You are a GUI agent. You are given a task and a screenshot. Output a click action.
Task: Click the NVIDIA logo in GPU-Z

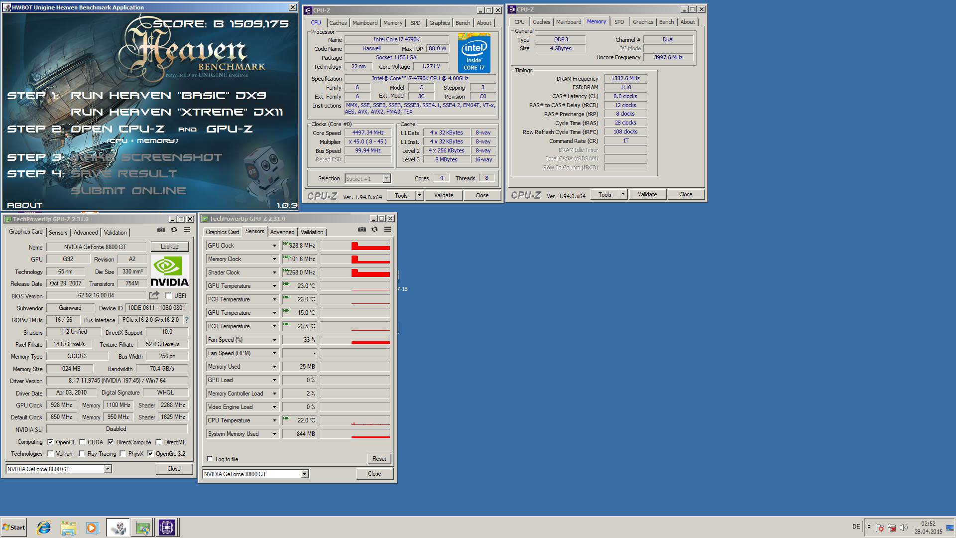point(169,271)
